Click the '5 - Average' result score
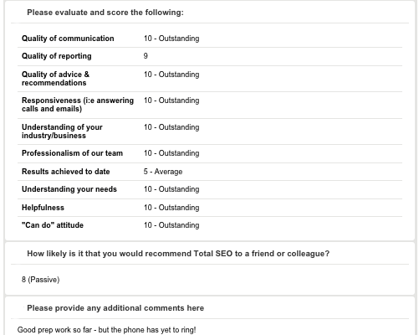 (163, 172)
